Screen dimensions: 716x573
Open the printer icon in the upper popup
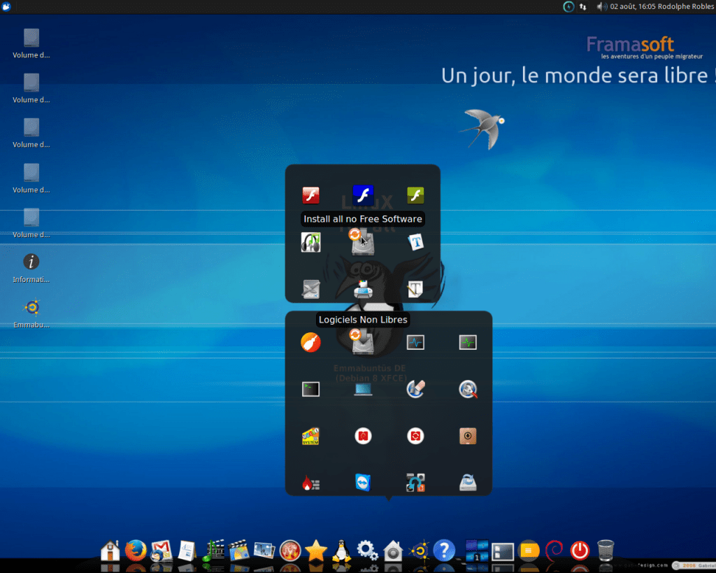click(x=363, y=289)
